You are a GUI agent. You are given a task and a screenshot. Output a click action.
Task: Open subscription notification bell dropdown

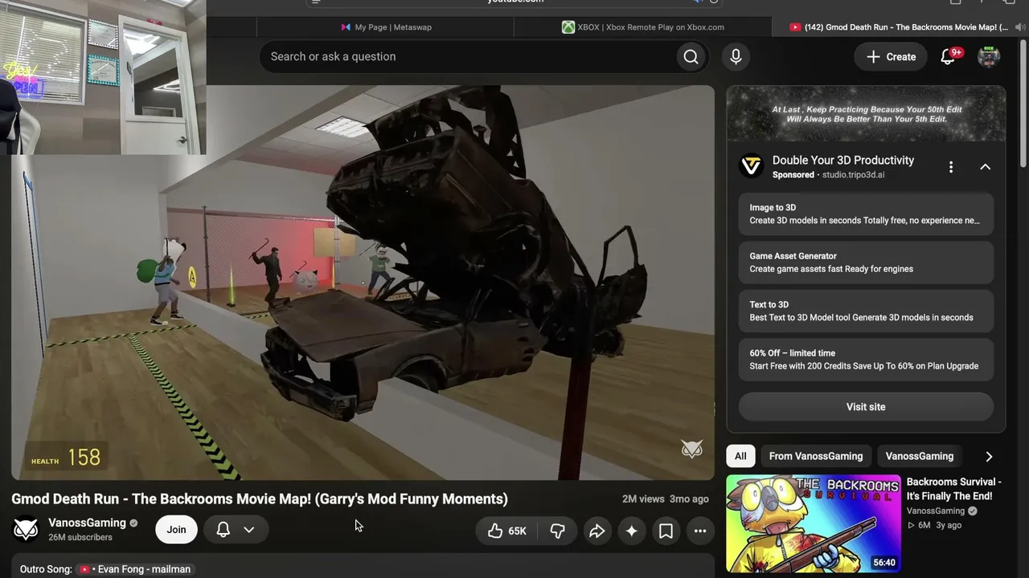pos(236,530)
